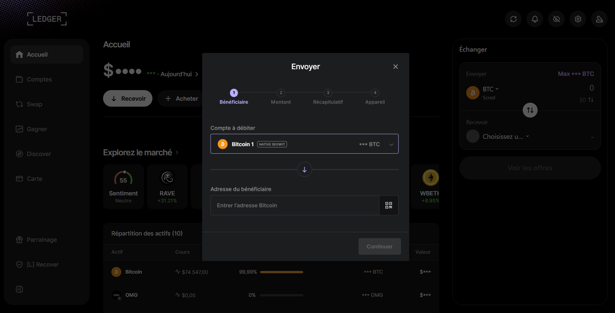Screen dimensions: 615x313
Task: Open Explorez le marché link
Action: (141, 152)
